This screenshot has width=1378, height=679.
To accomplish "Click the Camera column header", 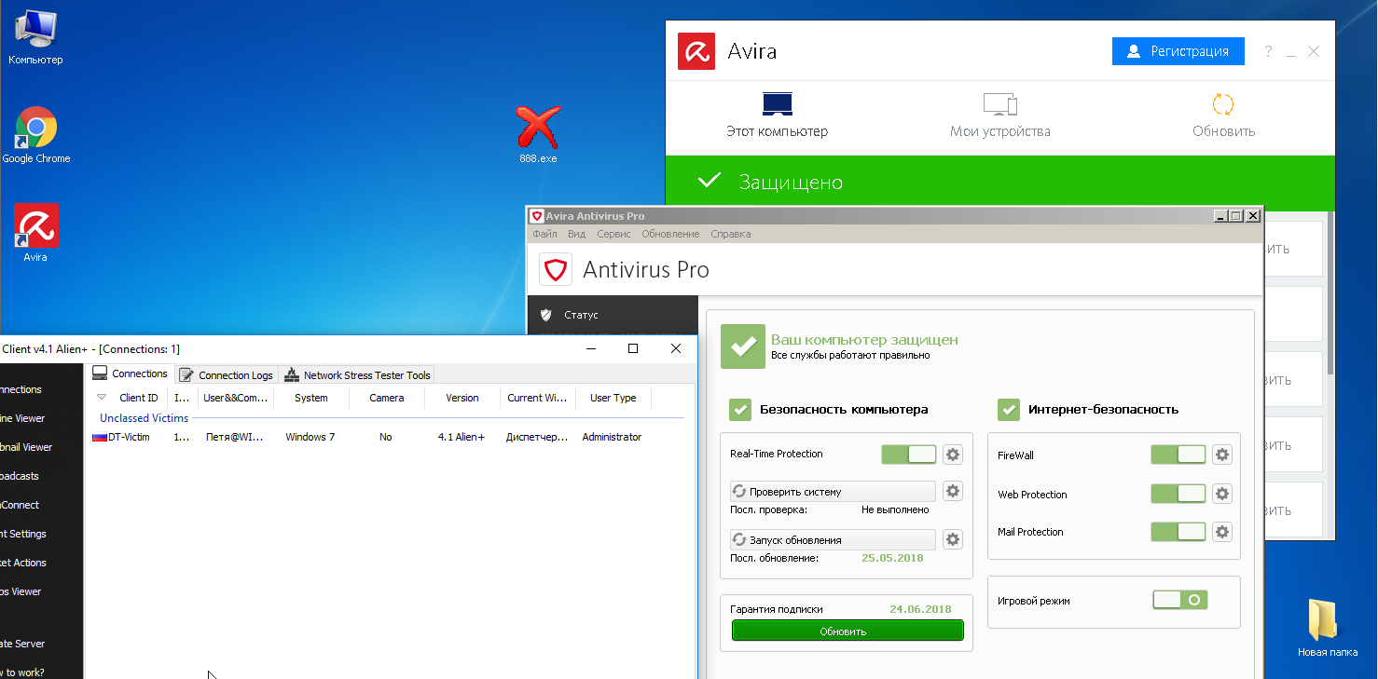I will click(x=387, y=398).
